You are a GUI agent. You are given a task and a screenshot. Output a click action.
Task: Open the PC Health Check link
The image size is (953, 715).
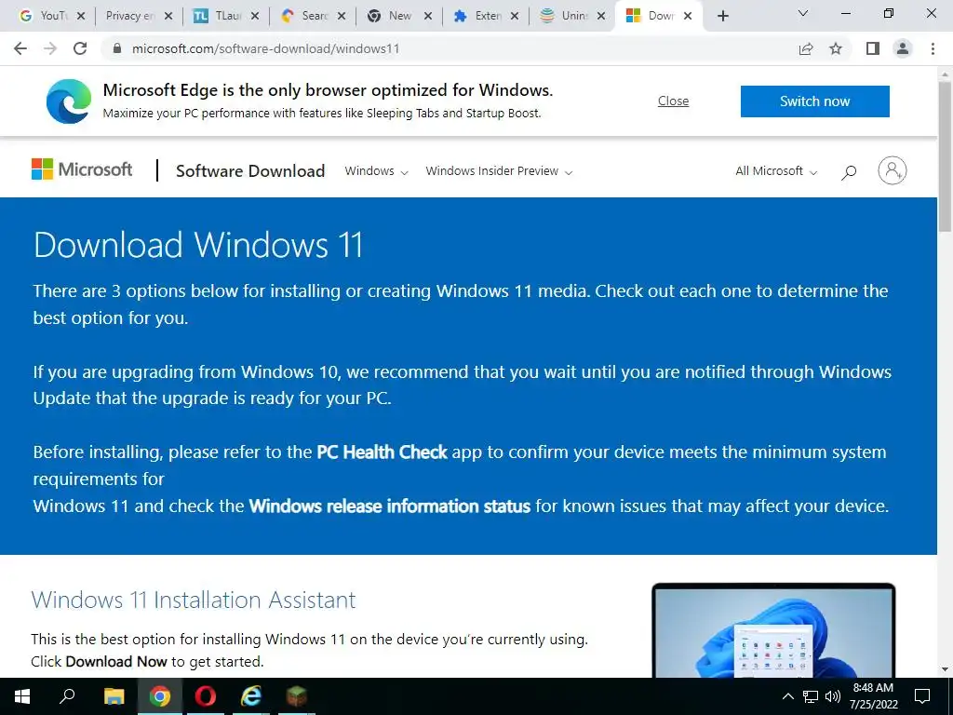(382, 452)
